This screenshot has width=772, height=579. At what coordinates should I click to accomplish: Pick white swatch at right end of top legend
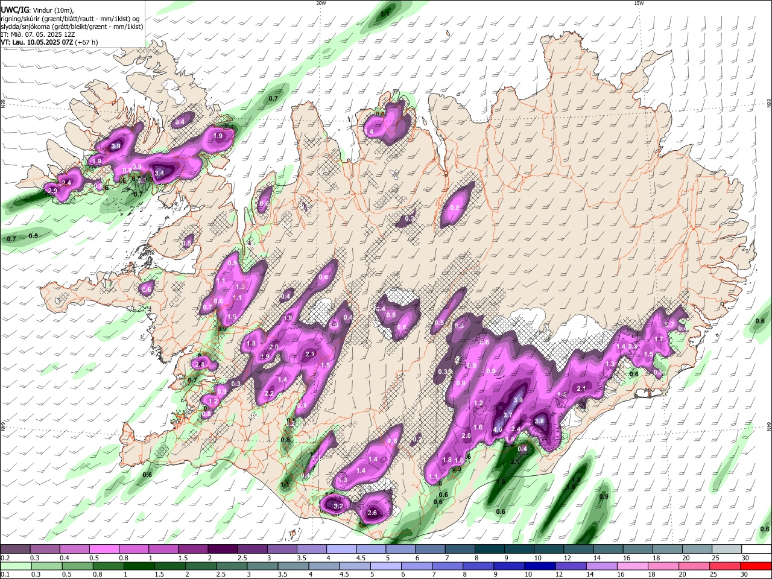point(756,549)
